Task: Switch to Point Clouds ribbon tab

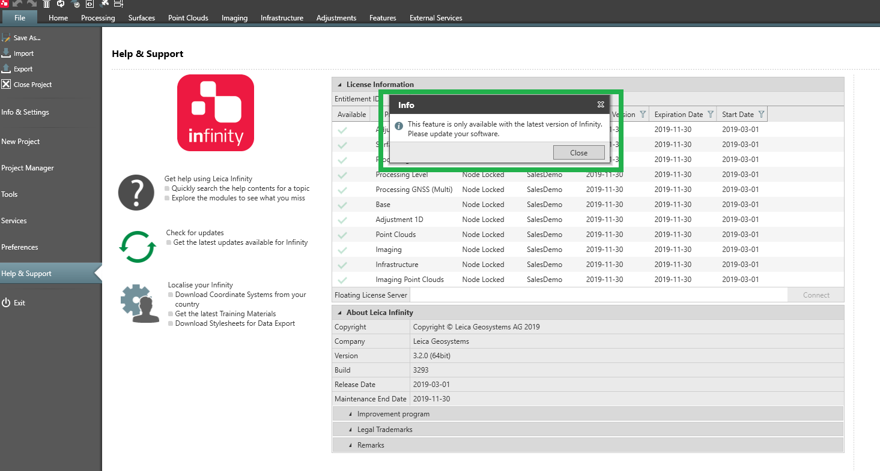Action: 188,18
